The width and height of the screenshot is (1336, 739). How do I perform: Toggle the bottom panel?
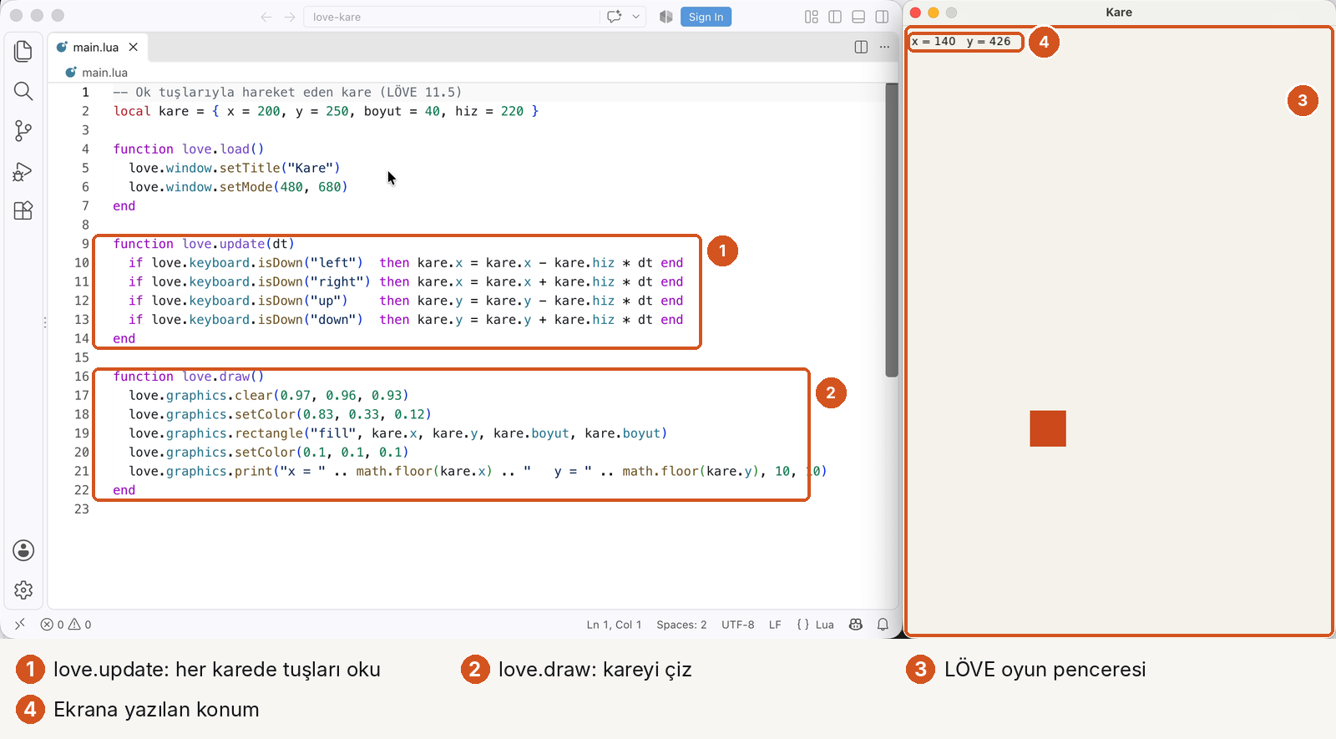pyautogui.click(x=858, y=17)
